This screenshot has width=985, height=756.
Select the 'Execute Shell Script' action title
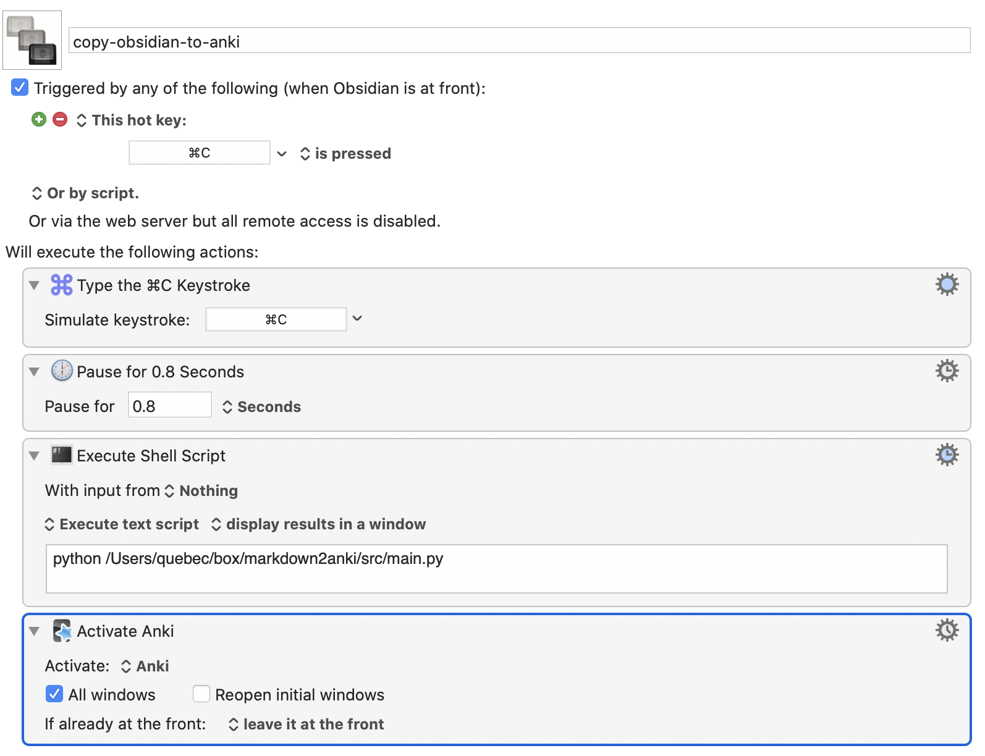pyautogui.click(x=151, y=456)
